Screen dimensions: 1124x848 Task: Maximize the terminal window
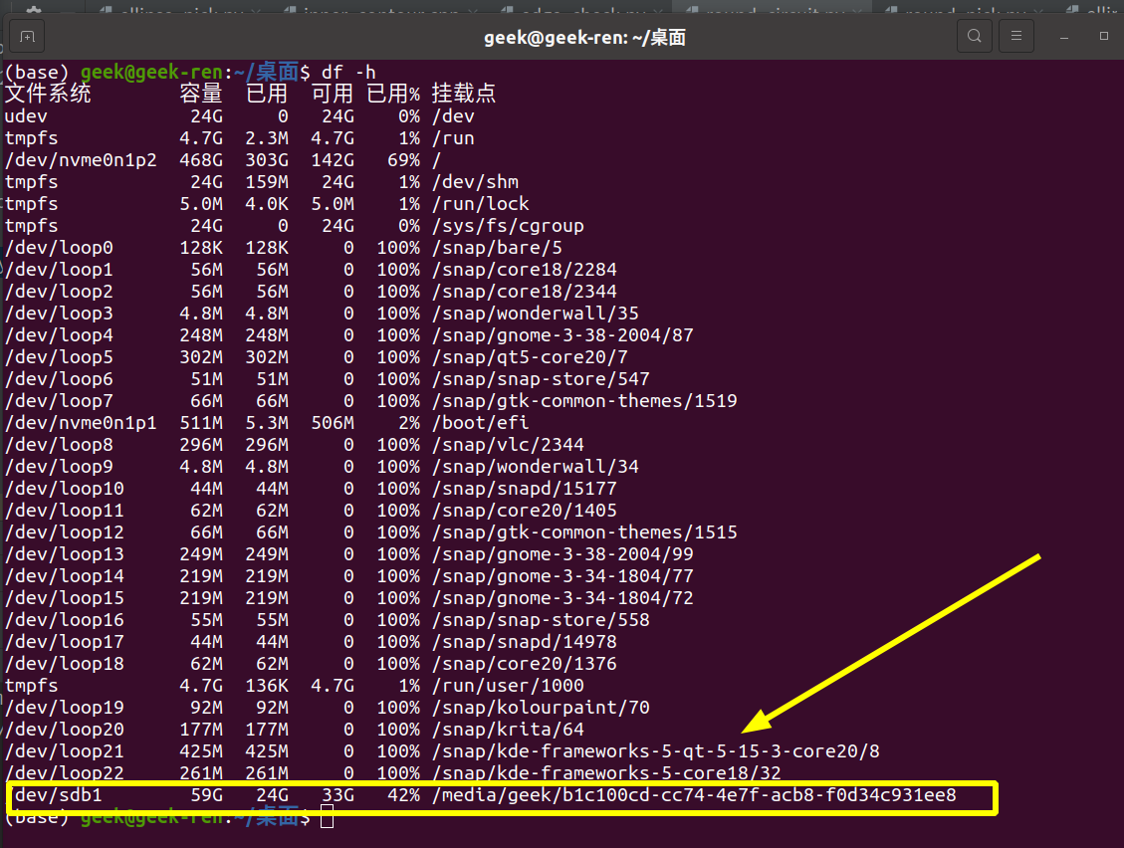click(x=1104, y=36)
